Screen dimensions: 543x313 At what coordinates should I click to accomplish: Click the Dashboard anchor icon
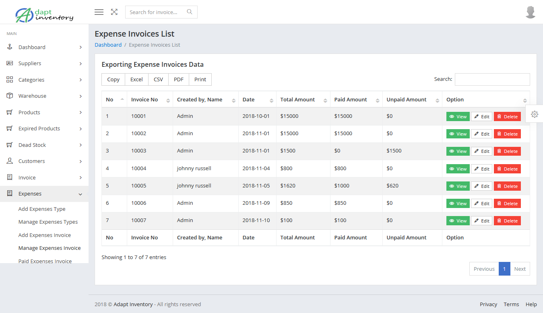coord(10,47)
